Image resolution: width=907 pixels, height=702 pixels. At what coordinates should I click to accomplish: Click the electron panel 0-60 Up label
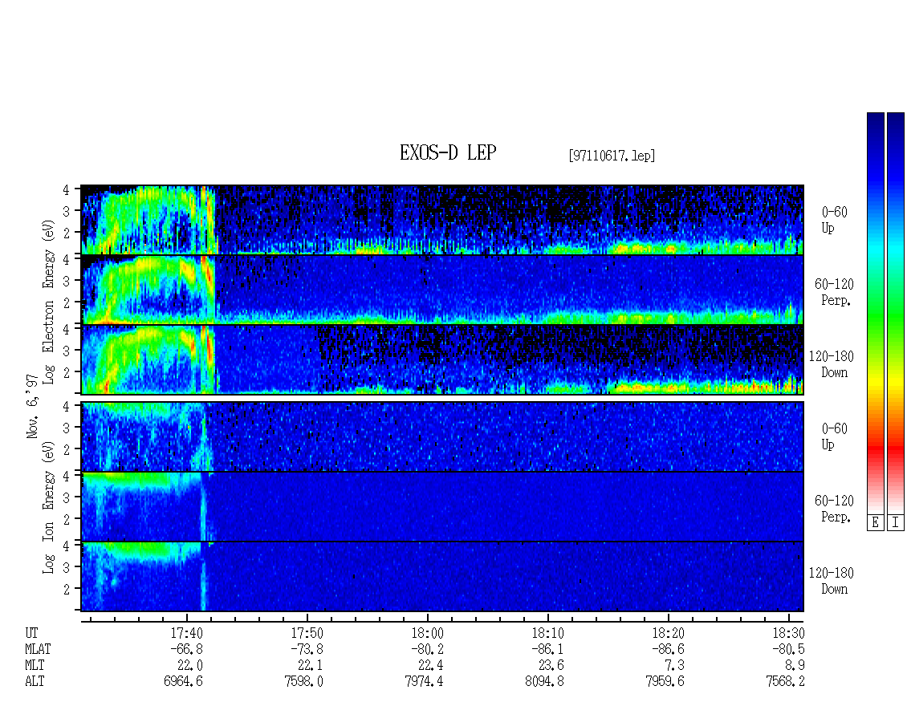coord(834,220)
